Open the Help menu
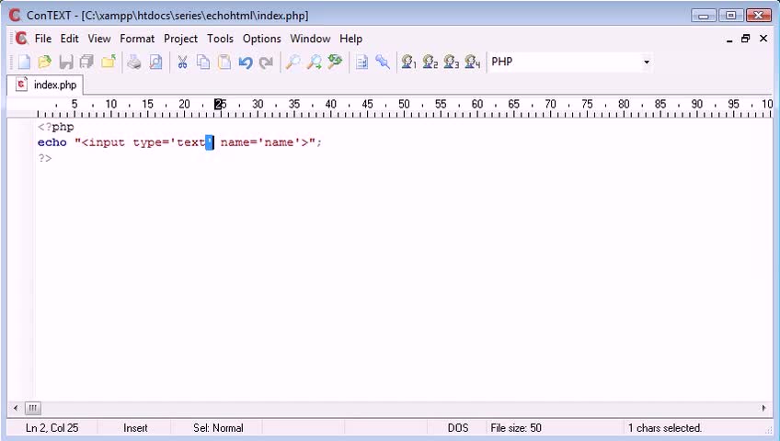 pyautogui.click(x=351, y=39)
